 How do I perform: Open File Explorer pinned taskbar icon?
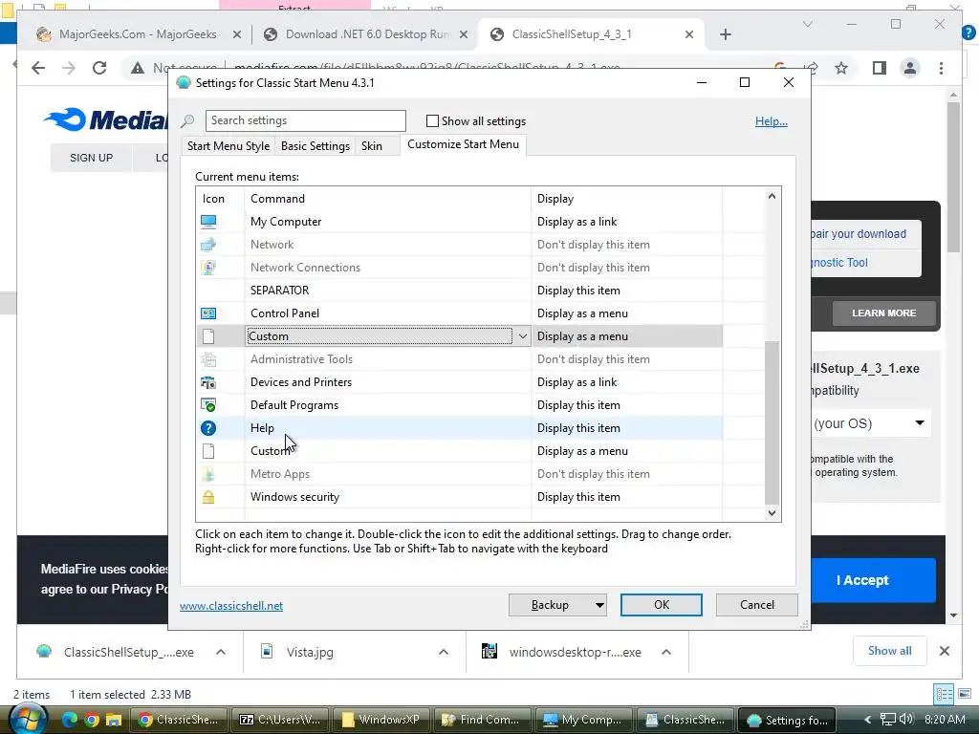[x=113, y=720]
